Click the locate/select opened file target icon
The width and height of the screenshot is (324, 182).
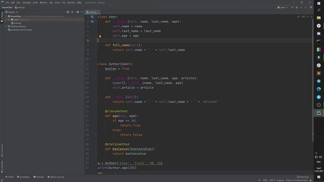(x=68, y=12)
